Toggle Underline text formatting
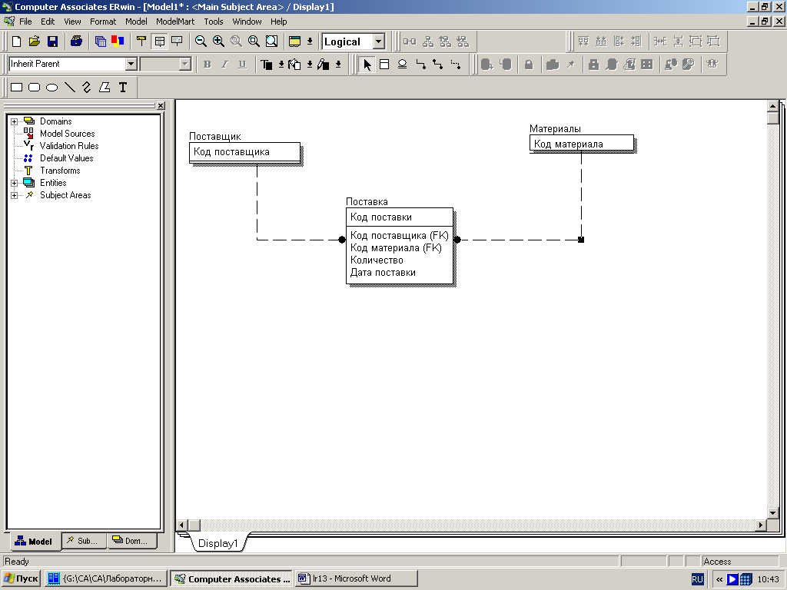Screen dimensions: 787x590 pyautogui.click(x=242, y=65)
